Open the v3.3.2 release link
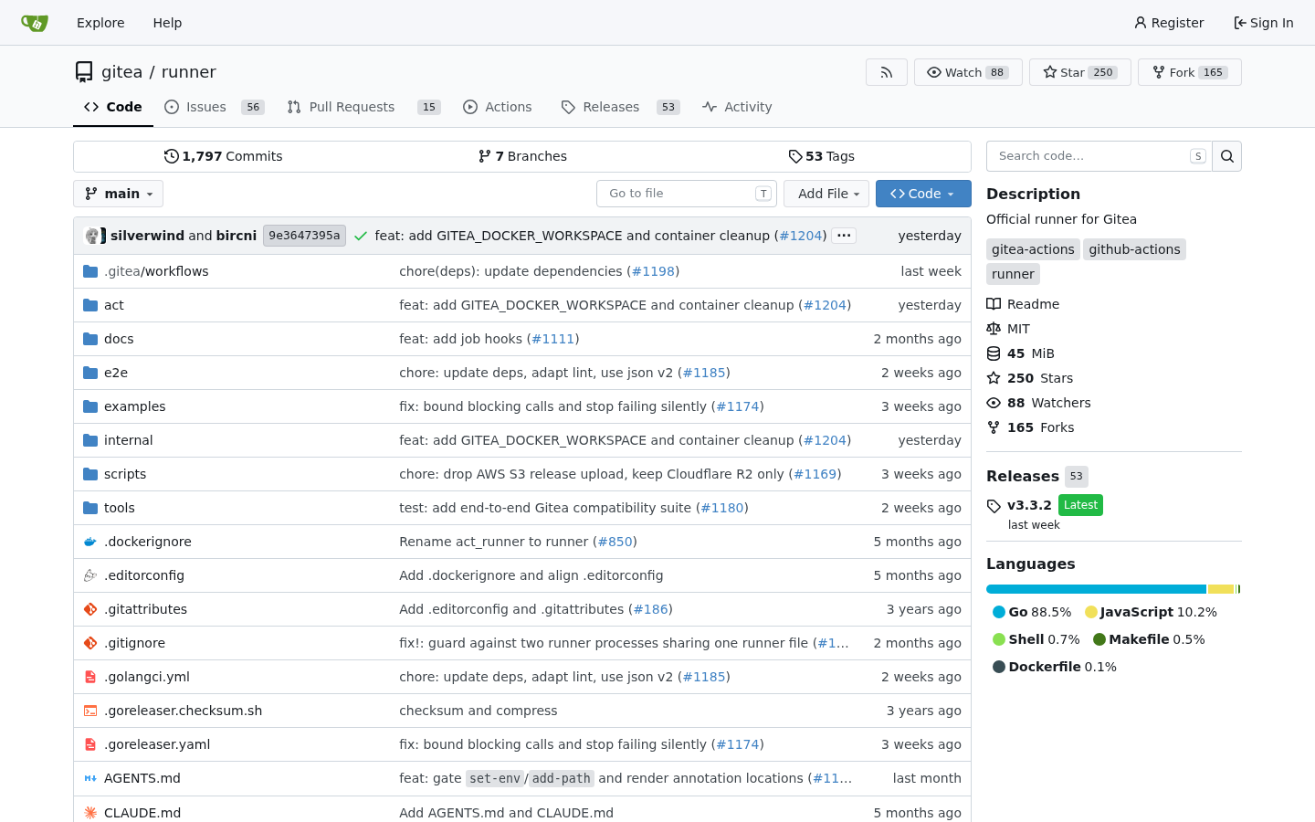This screenshot has height=822, width=1315. coord(1029,505)
